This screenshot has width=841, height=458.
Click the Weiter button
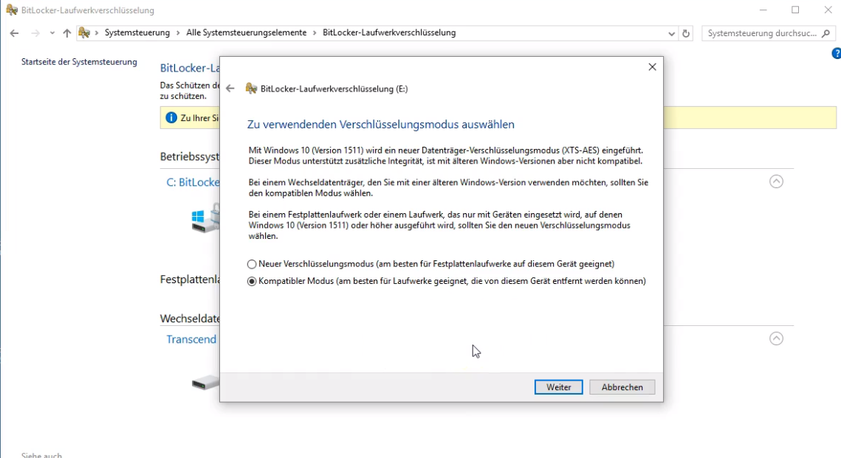click(558, 387)
